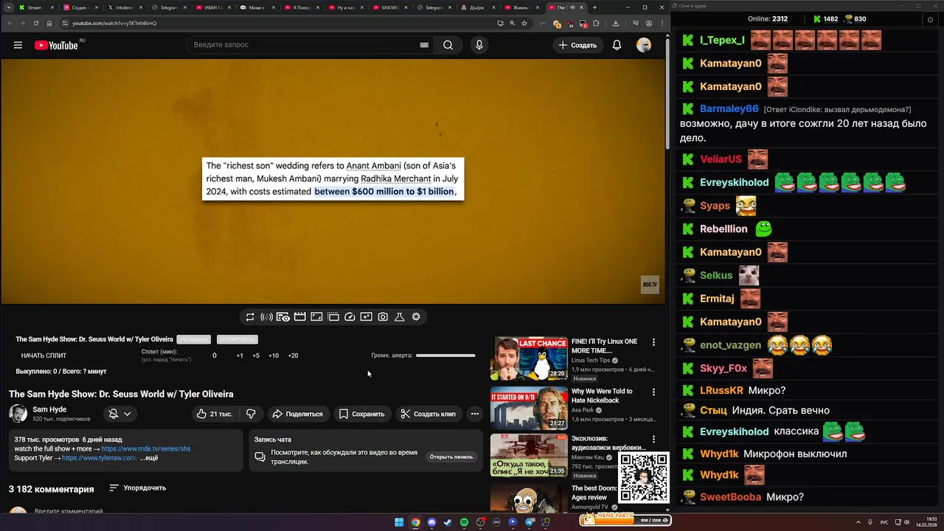Switch to the БРАТИШ browser tab
944x531 pixels.
click(389, 7)
